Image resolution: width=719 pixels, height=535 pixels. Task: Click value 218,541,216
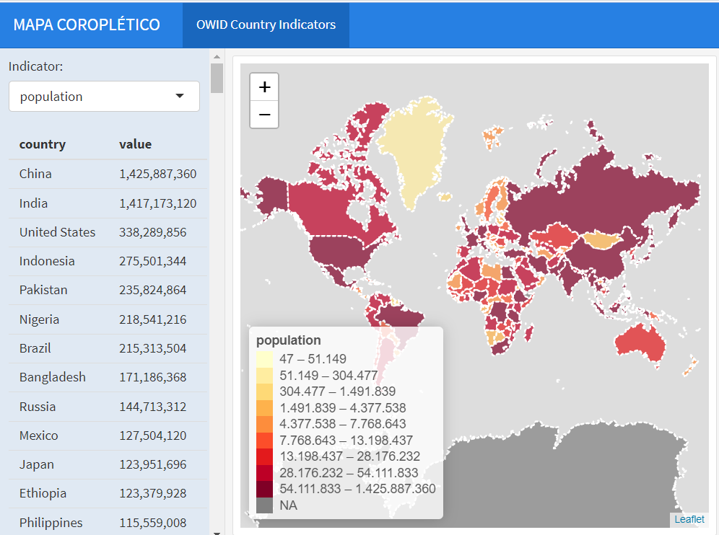(153, 319)
